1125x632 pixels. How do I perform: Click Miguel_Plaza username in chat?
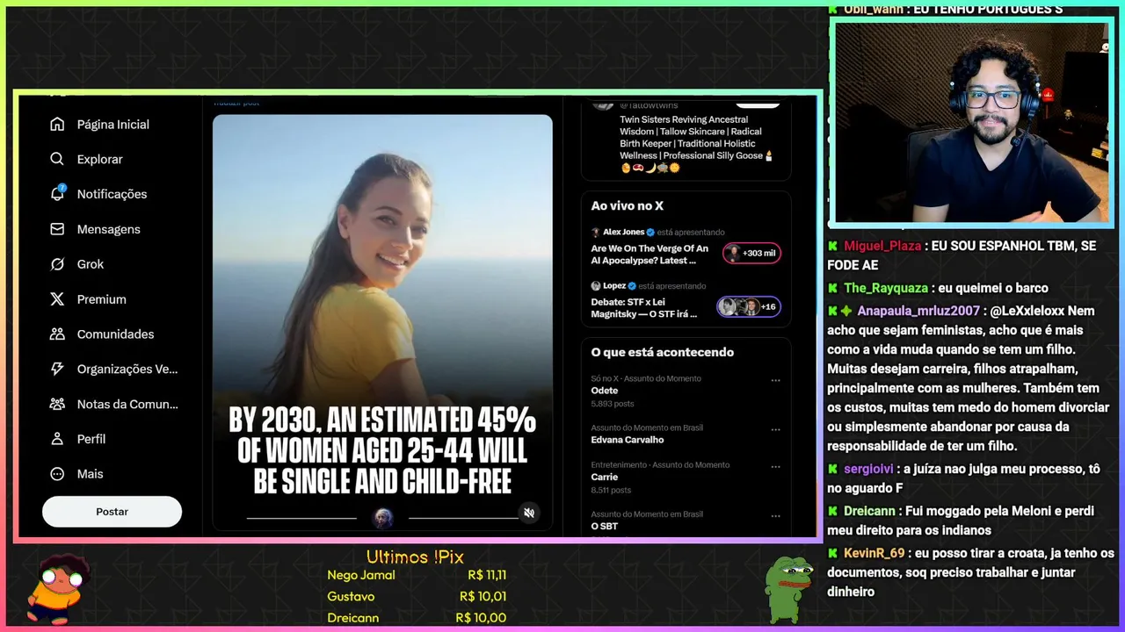882,246
